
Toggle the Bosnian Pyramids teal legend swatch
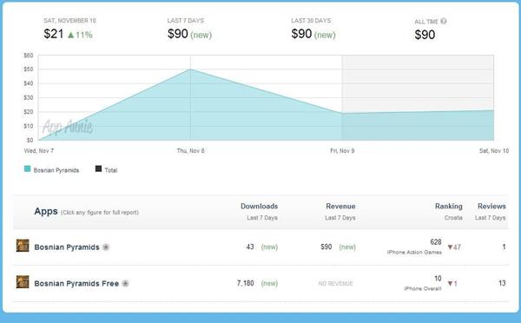(x=27, y=168)
